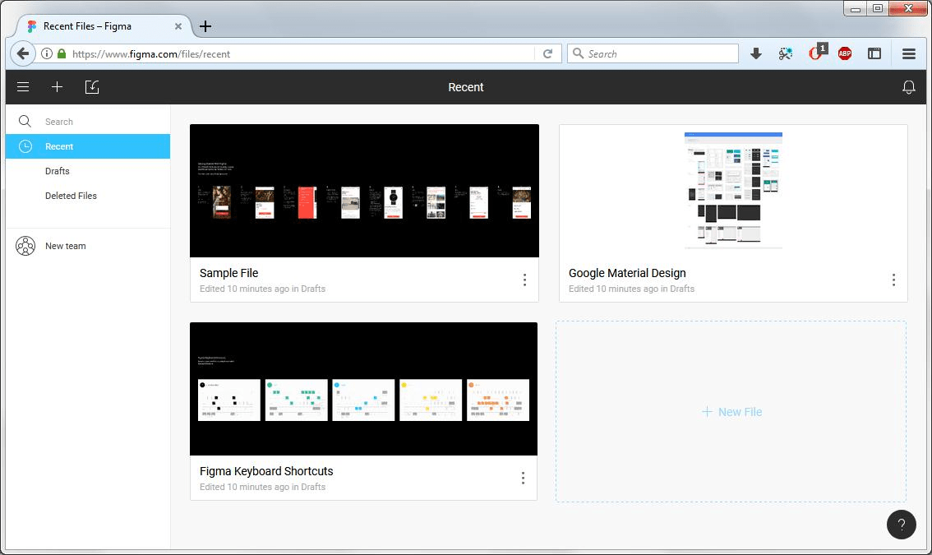Minimize the browser window
Image resolution: width=932 pixels, height=555 pixels.
point(856,8)
